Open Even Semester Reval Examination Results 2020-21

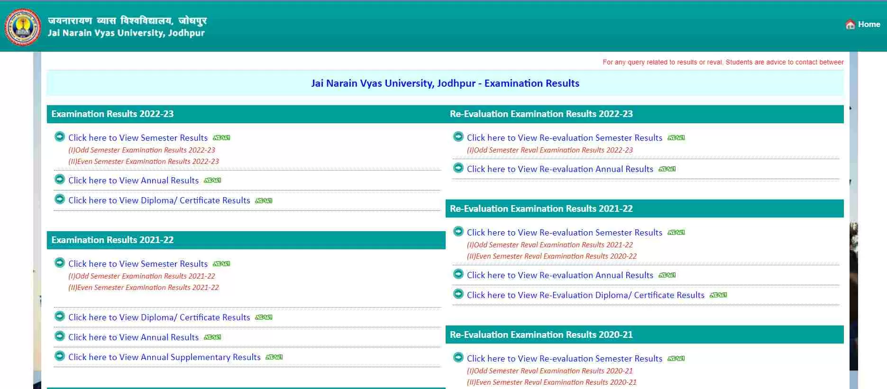coord(552,382)
